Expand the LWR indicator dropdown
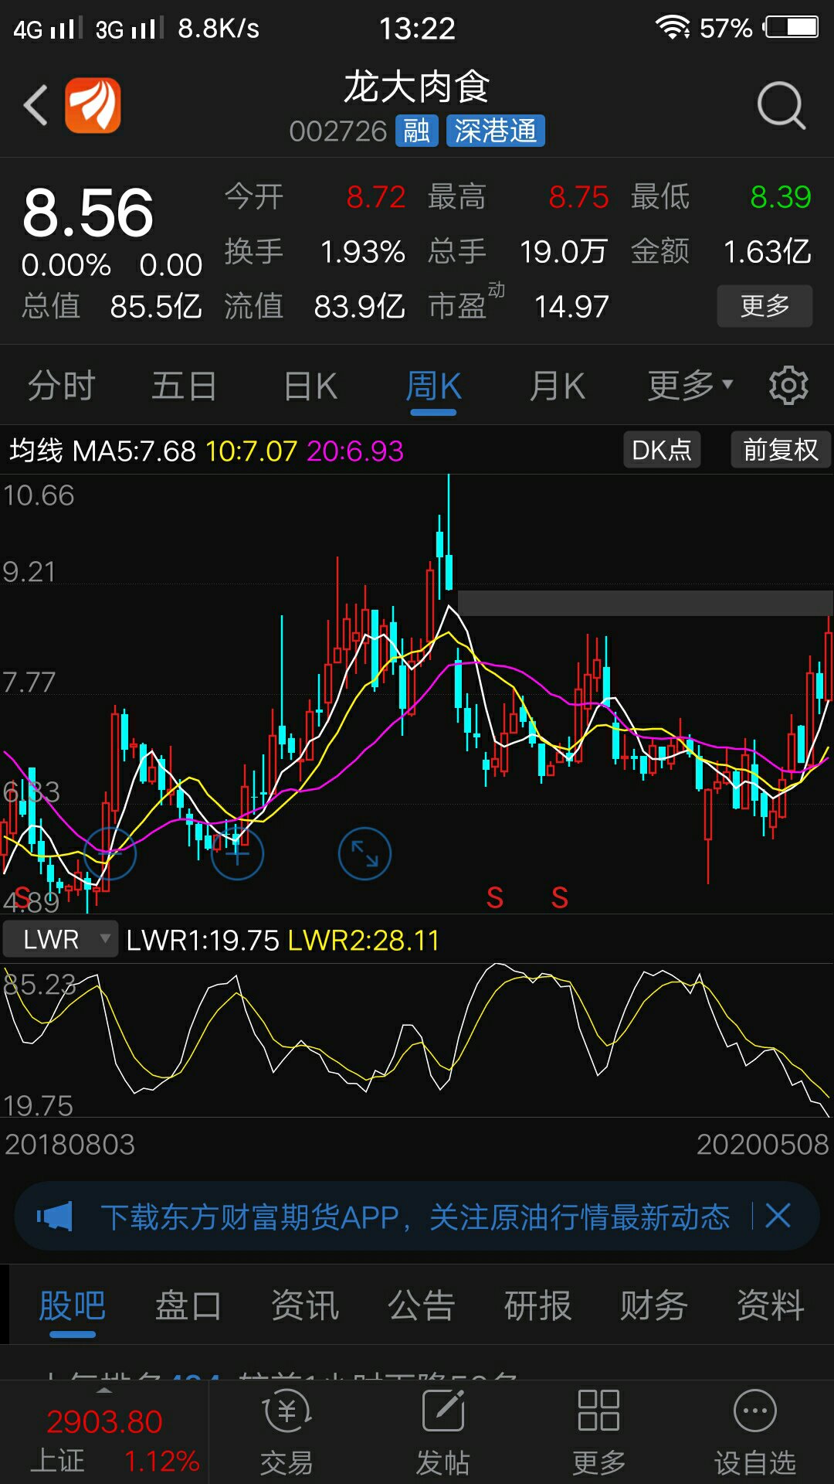This screenshot has height=1484, width=834. 60,940
